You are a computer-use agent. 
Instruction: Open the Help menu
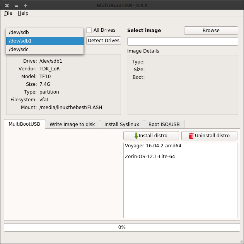point(23,13)
